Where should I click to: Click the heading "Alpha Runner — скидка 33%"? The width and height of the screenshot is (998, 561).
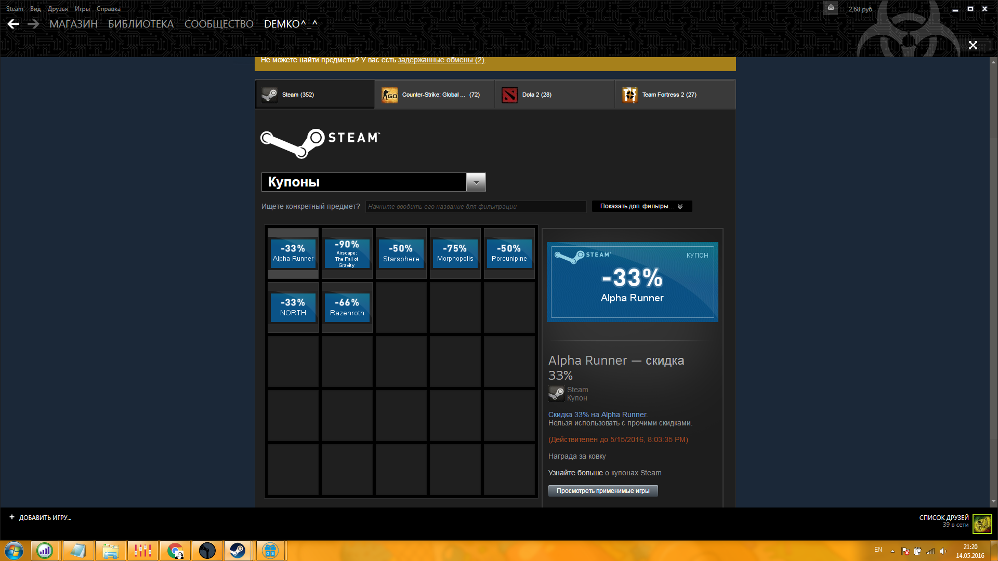[616, 368]
